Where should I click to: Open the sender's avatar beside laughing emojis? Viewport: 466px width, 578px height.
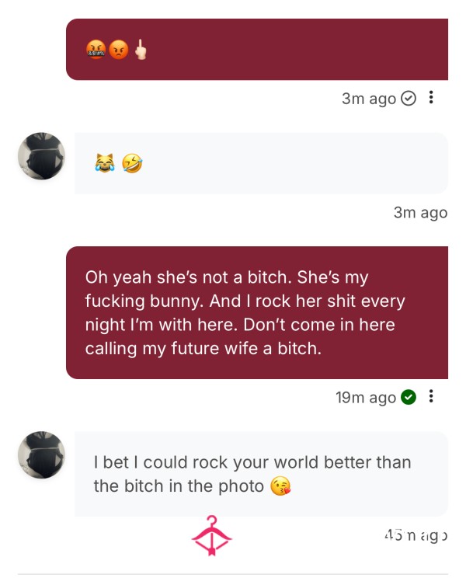tap(42, 156)
